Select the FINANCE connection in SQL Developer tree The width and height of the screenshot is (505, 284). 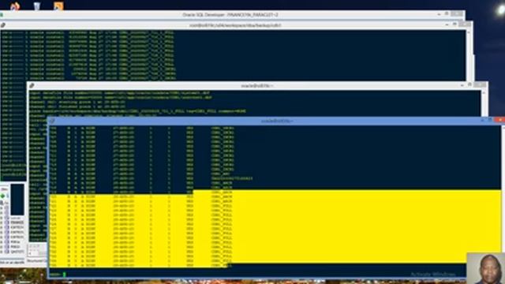pos(17,222)
